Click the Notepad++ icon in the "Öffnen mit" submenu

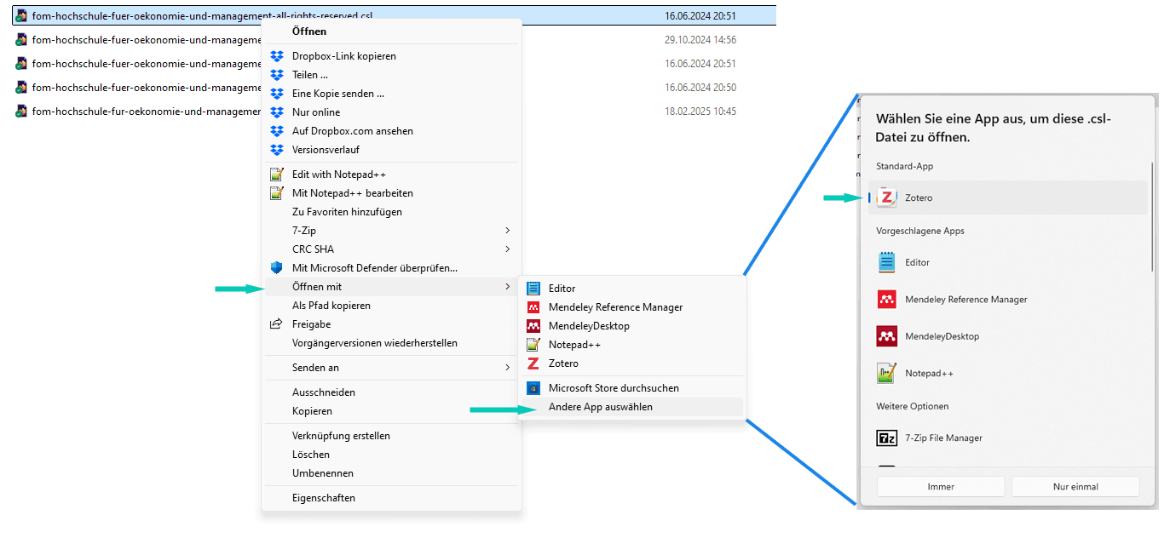(533, 345)
